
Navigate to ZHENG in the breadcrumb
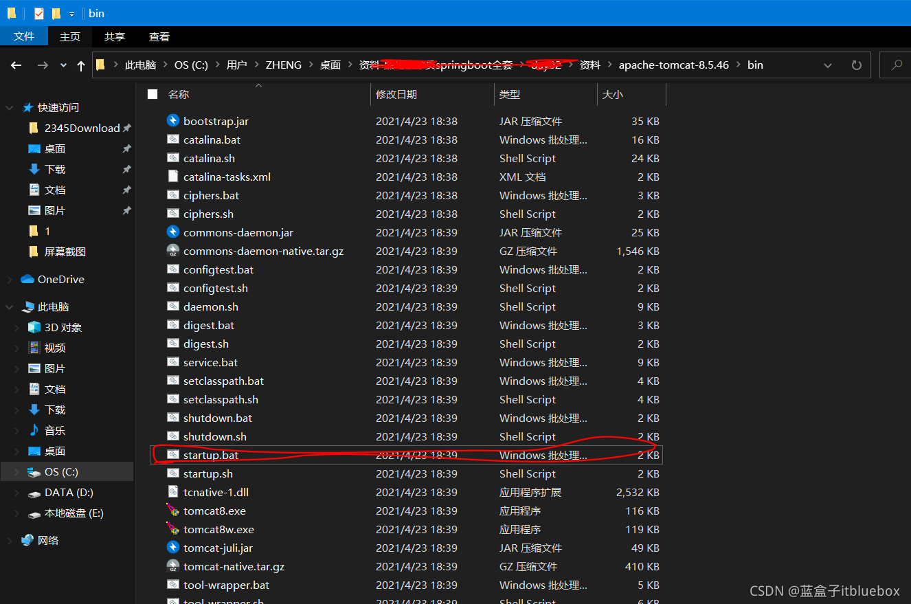[283, 65]
